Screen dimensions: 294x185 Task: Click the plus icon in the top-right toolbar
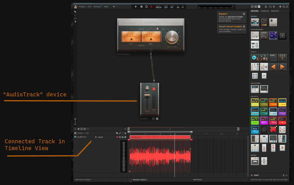click(x=280, y=7)
